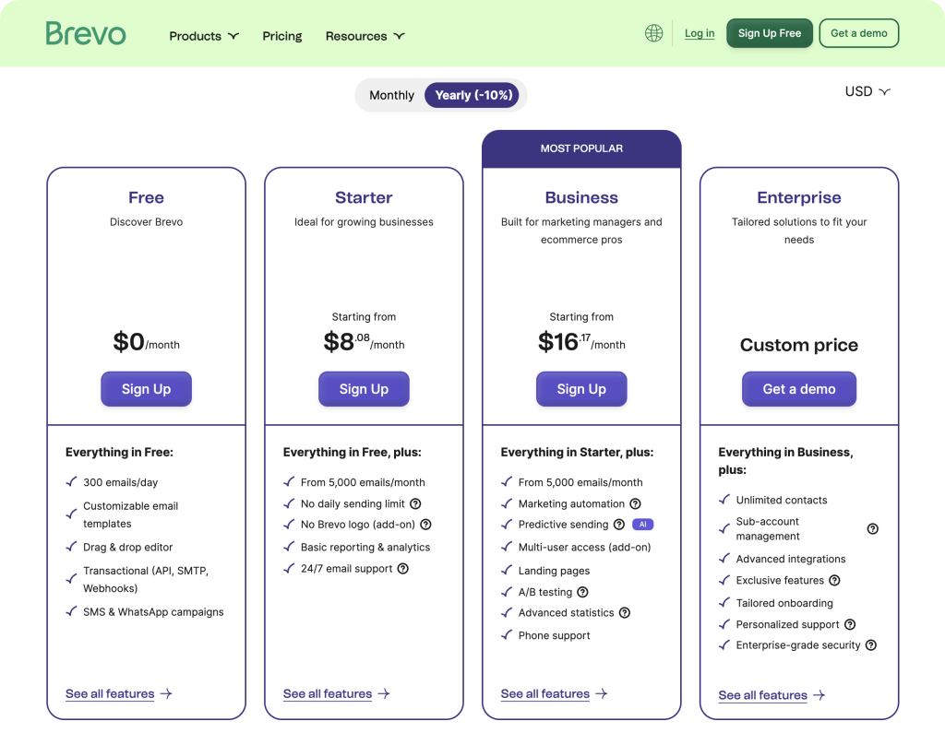Click Get a demo on the Enterprise plan

pos(798,388)
